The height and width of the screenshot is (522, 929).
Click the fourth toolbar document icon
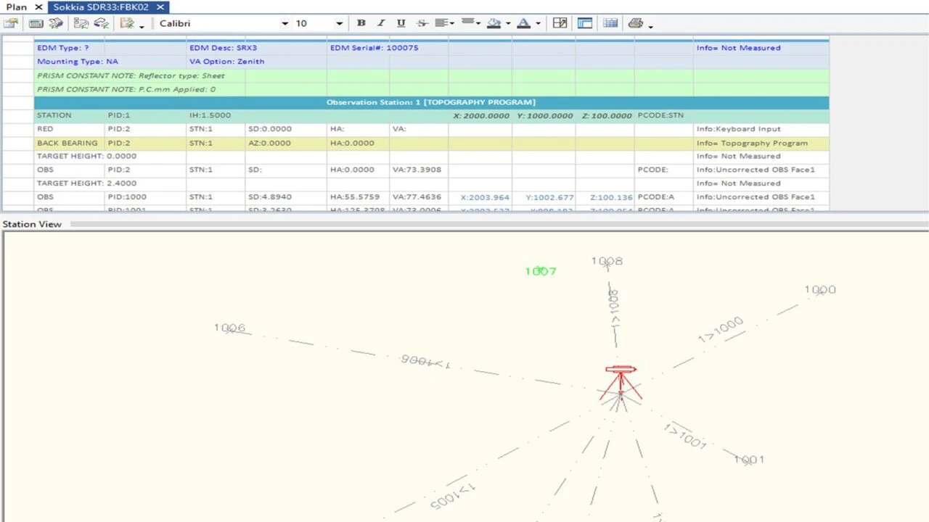pos(81,23)
